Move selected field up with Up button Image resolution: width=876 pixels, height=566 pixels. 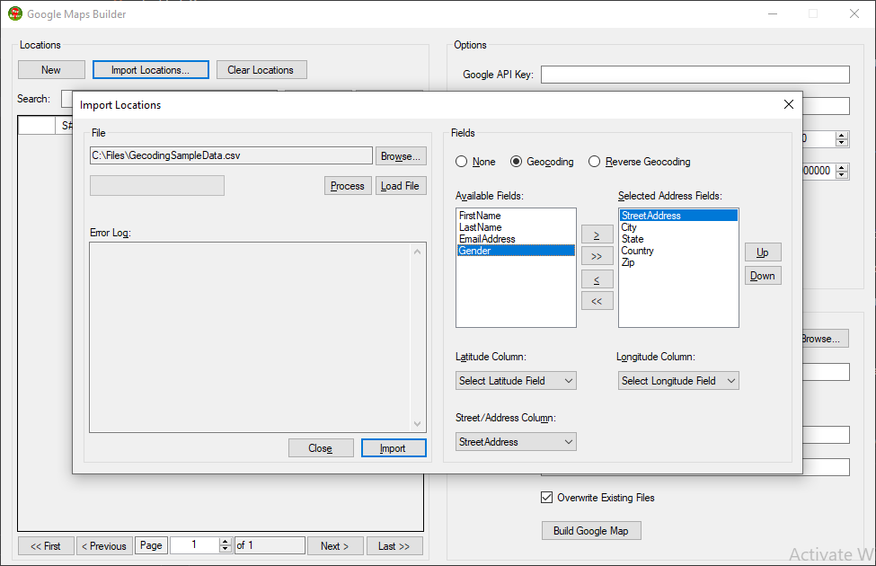pyautogui.click(x=762, y=252)
